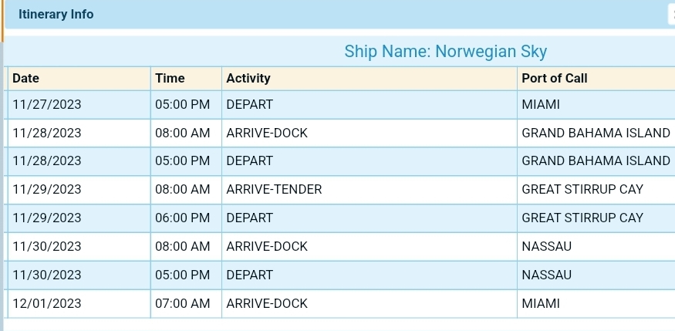Click GRAND BAHAMA ISLAND in the 08:00 AM row
675x331 pixels.
596,133
